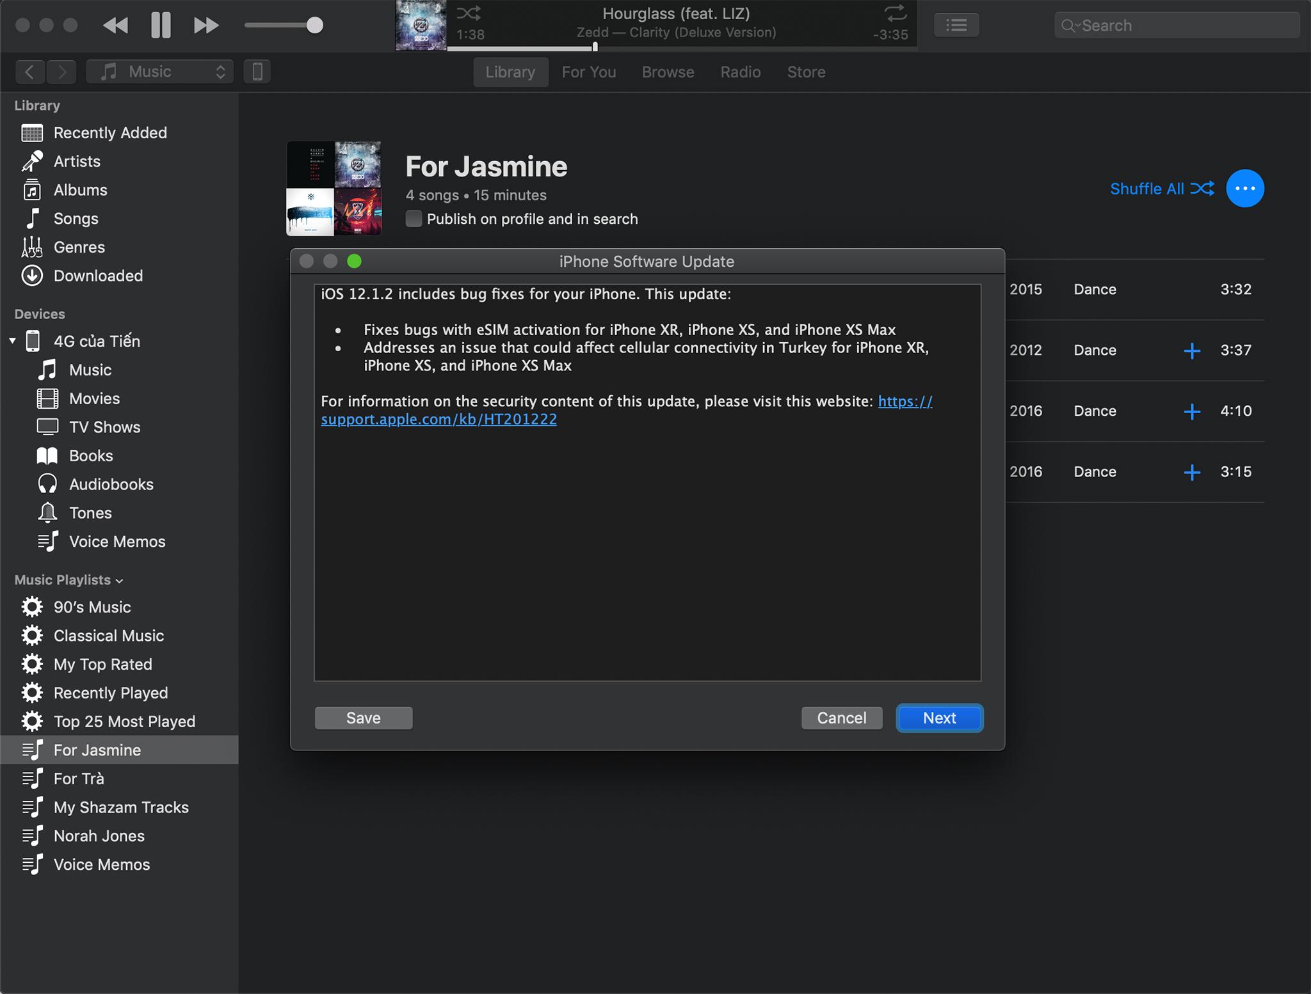
Task: Collapse the 4G của Tiến device triangle
Action: tap(12, 341)
